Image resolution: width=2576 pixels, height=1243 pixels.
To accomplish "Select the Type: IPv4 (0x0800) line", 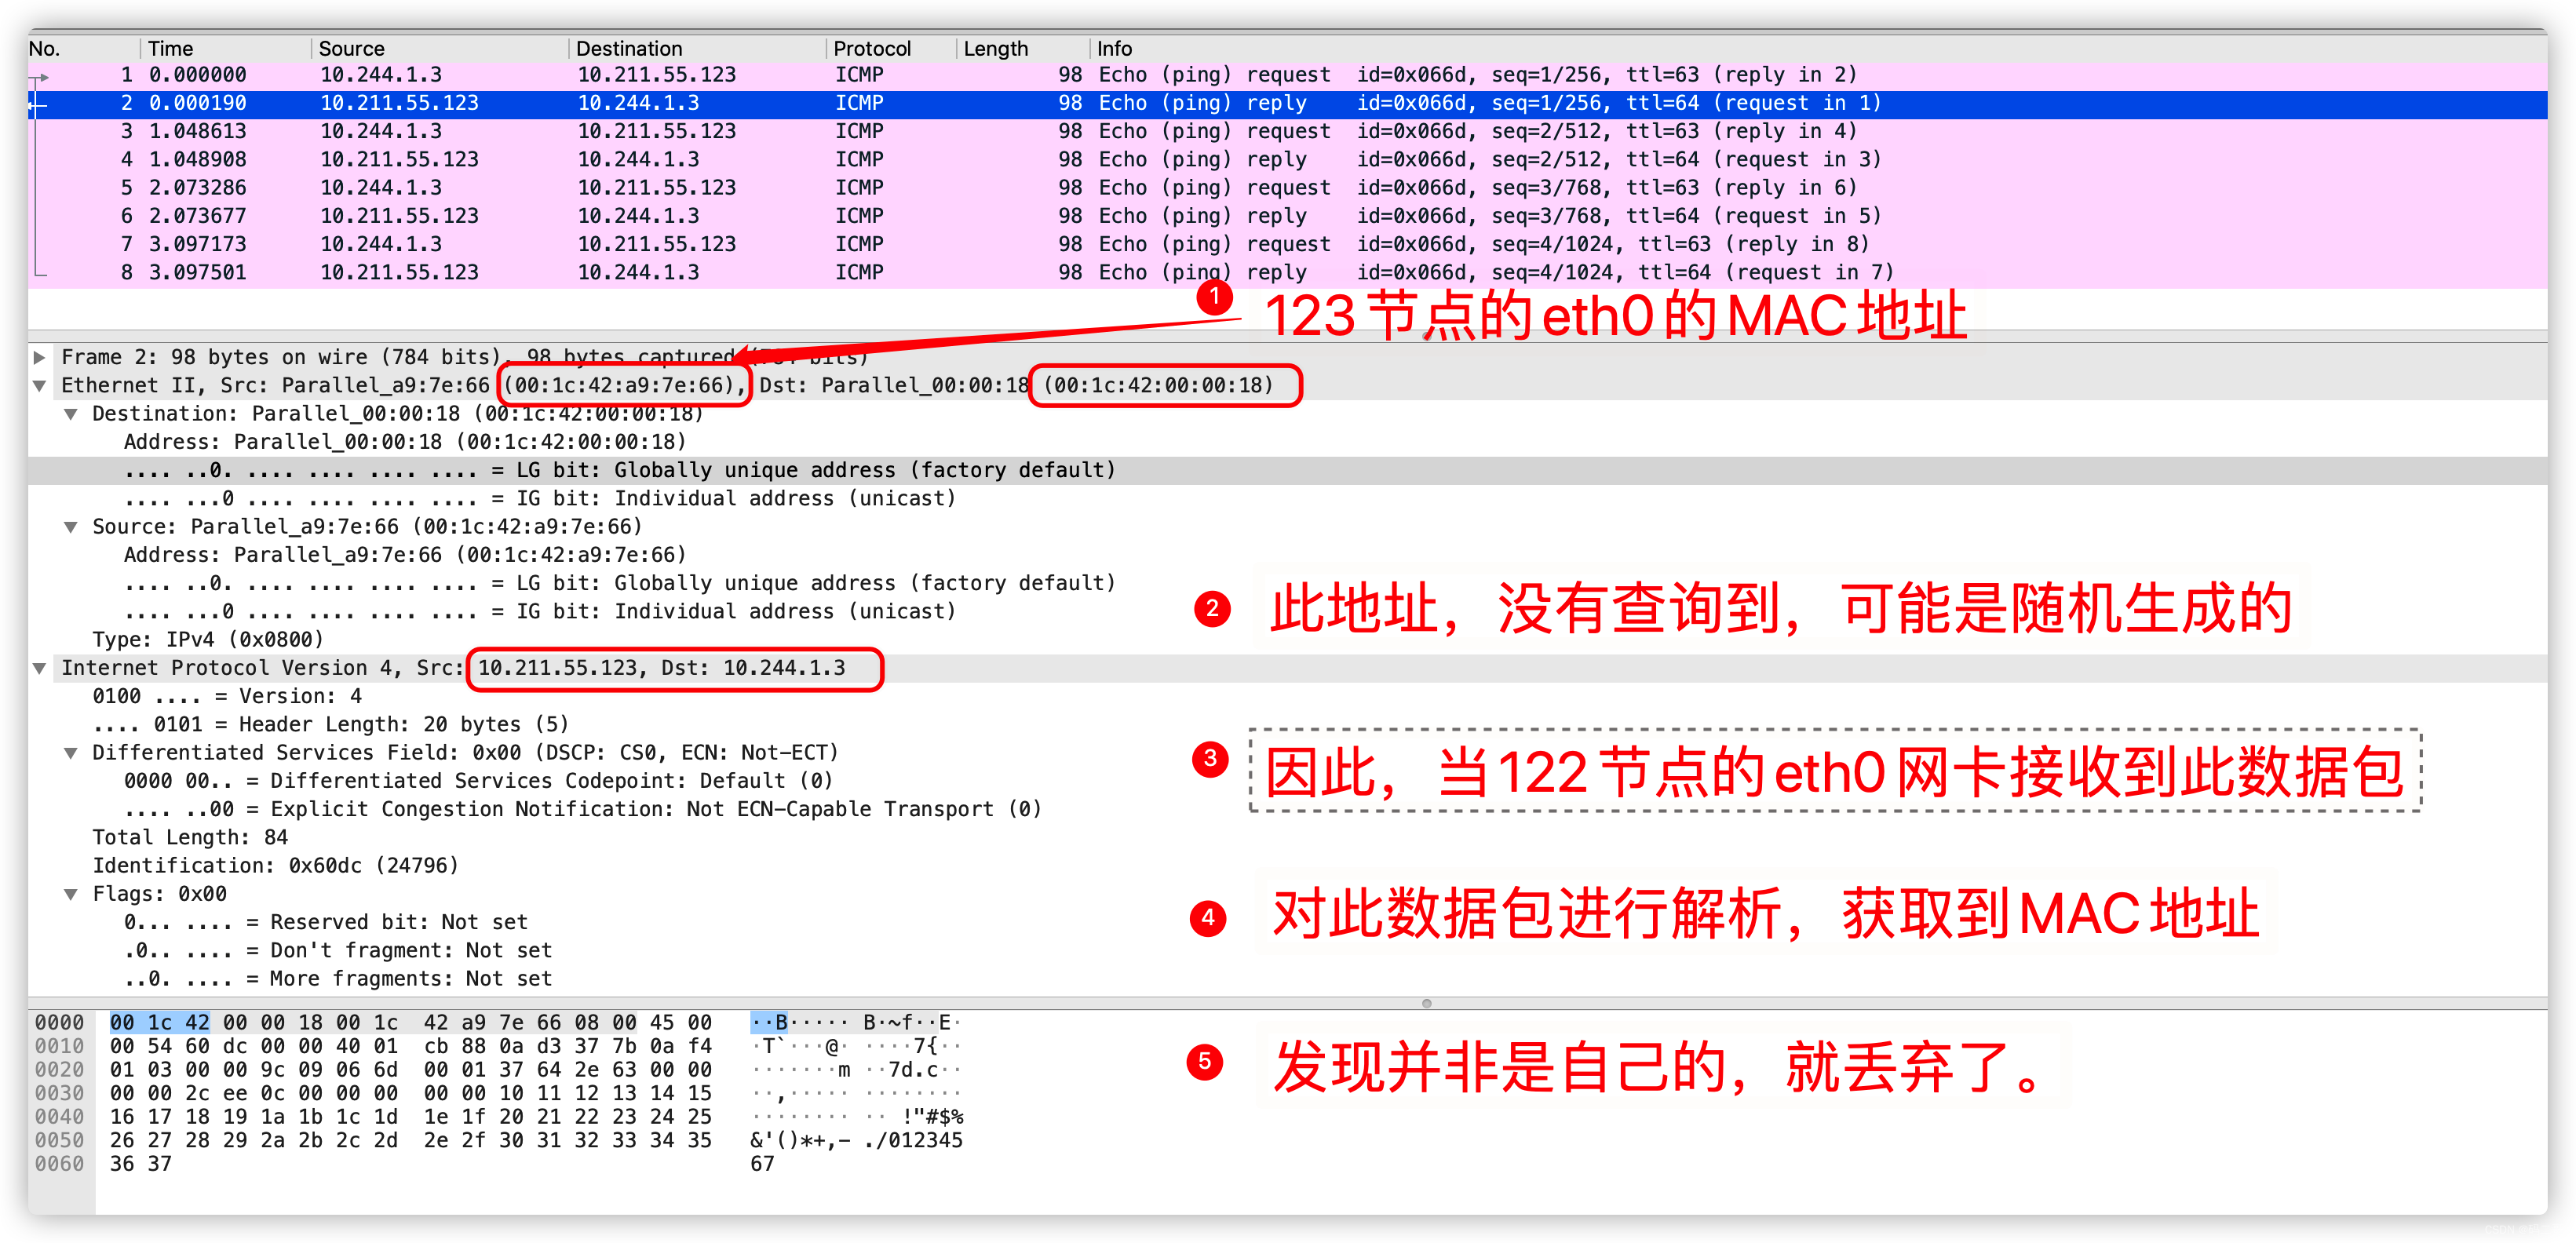I will click(208, 640).
